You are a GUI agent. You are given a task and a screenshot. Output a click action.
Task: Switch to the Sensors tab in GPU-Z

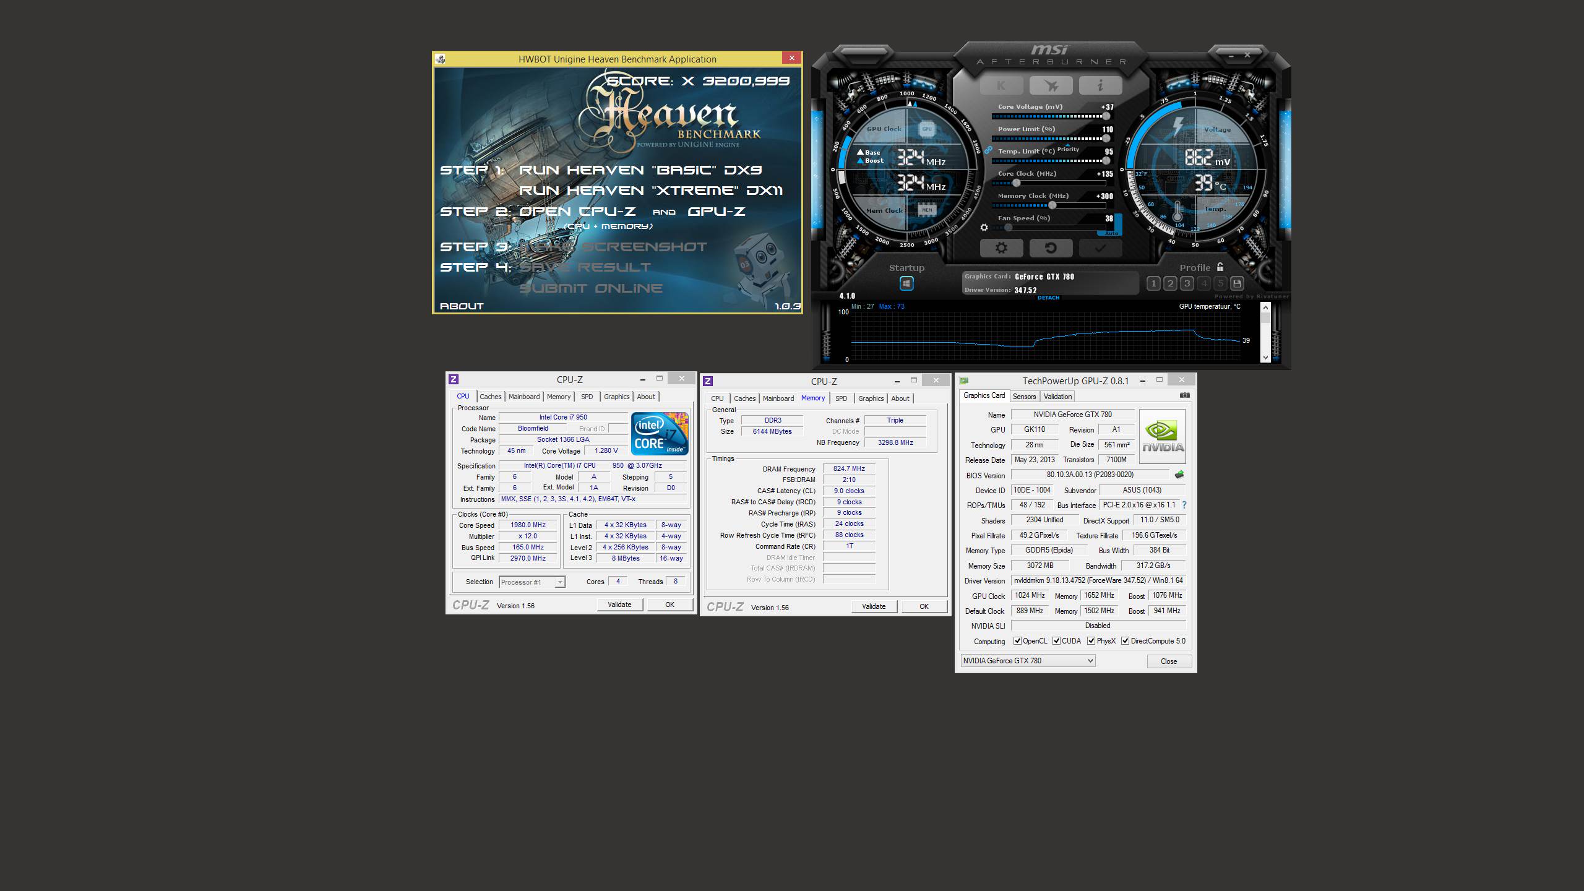[1024, 397]
